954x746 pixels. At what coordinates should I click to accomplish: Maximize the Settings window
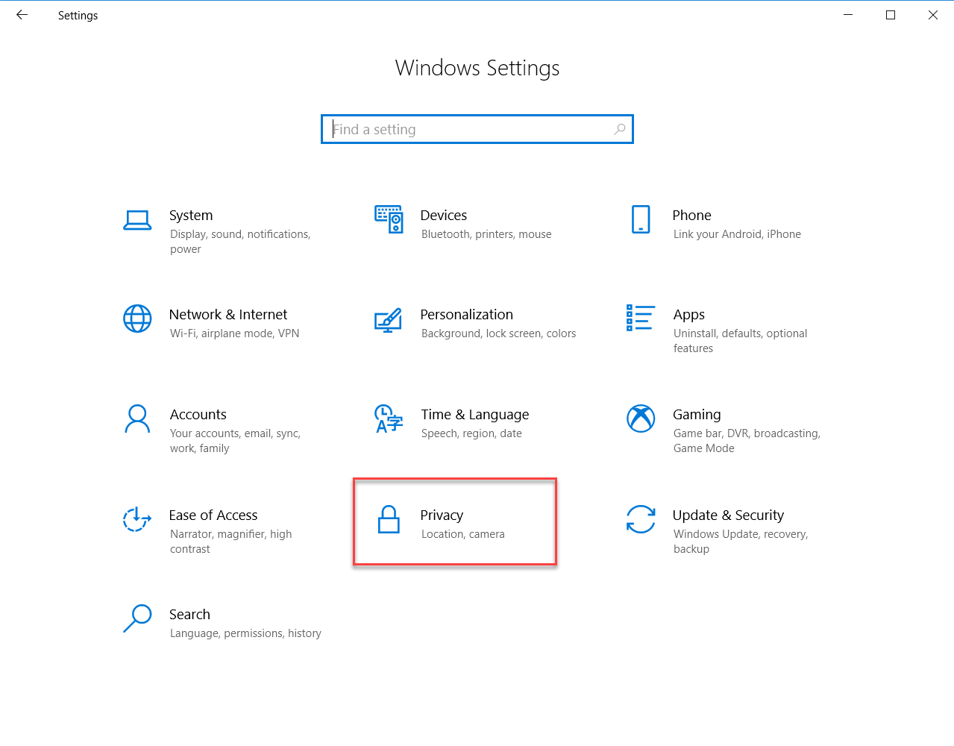pyautogui.click(x=891, y=15)
